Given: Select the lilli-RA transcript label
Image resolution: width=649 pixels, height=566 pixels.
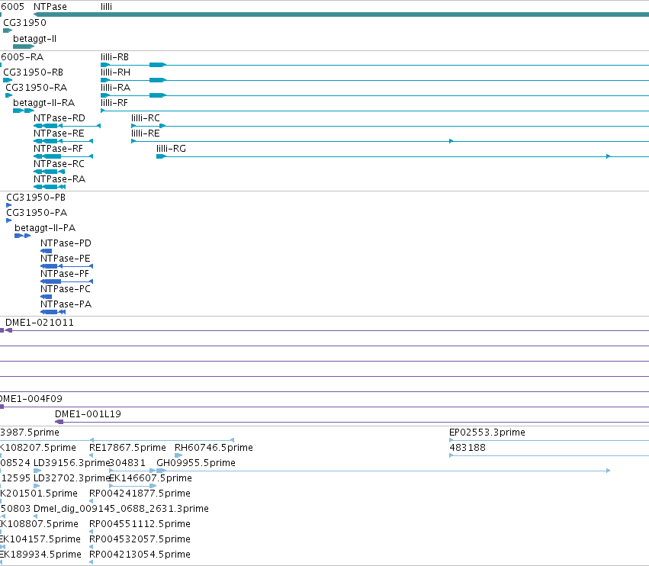Looking at the screenshot, I should pyautogui.click(x=115, y=88).
